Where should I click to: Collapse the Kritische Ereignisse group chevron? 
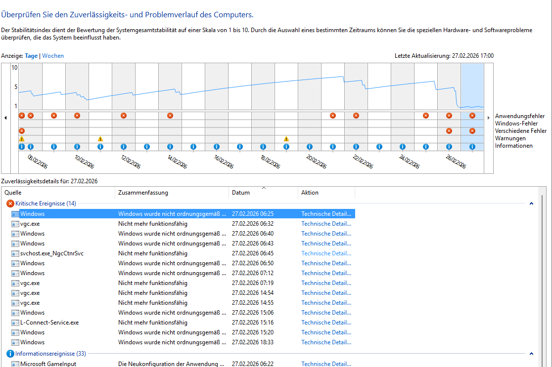[x=531, y=204]
